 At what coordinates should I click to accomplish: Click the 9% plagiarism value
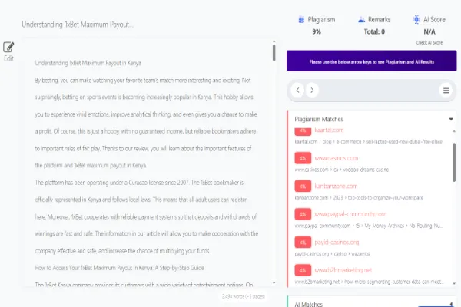pos(317,31)
